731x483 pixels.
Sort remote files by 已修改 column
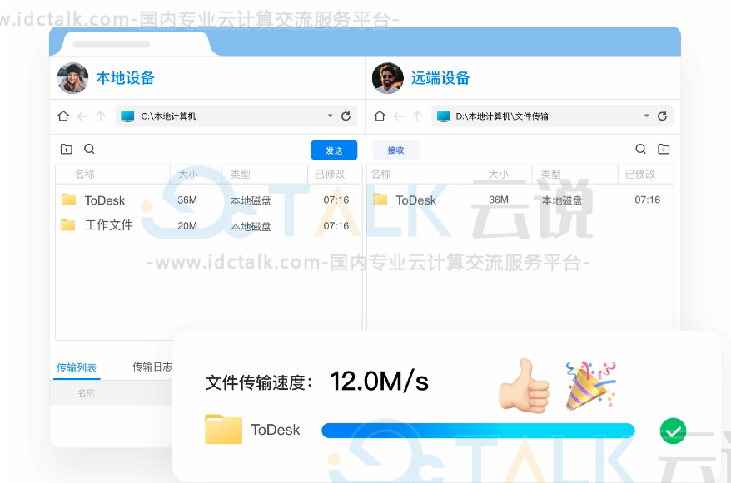tap(640, 174)
